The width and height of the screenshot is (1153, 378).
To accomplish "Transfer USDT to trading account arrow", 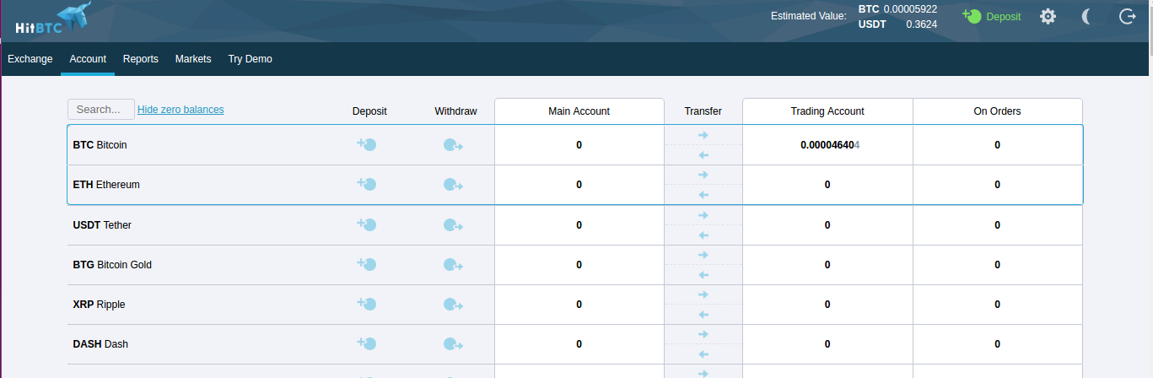I will tap(703, 215).
